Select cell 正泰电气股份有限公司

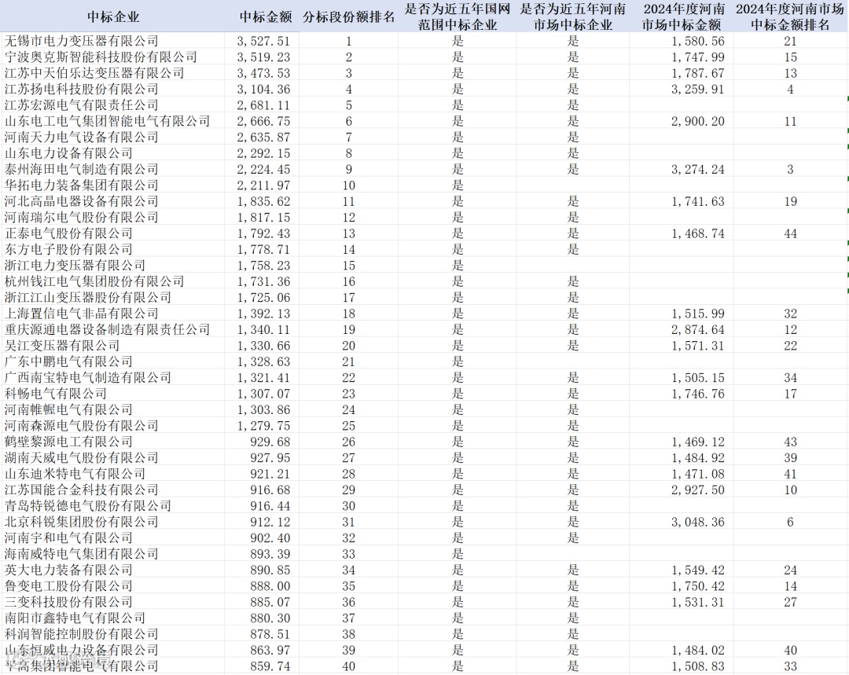coord(68,233)
